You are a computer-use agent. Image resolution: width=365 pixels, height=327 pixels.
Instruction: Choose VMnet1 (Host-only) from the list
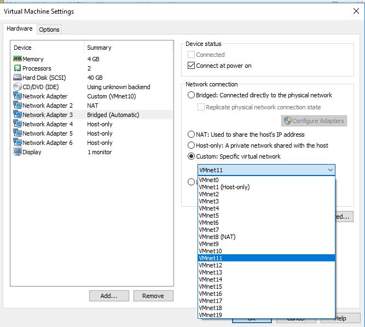[266, 187]
